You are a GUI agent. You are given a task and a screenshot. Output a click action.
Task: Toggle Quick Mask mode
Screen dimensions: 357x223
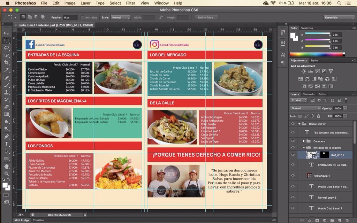tap(6, 195)
